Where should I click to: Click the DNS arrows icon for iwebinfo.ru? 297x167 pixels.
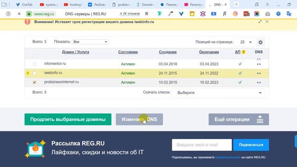[259, 73]
